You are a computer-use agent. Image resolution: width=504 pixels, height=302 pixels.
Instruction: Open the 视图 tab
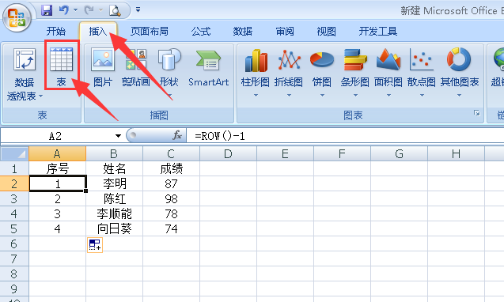[327, 31]
